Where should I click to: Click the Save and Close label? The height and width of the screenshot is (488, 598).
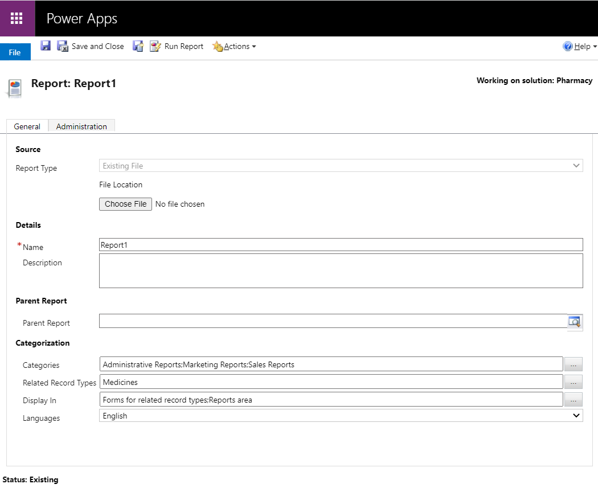[x=97, y=46]
